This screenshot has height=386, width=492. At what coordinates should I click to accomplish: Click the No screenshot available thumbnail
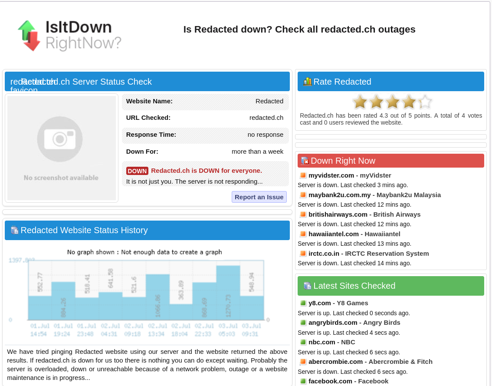(62, 148)
